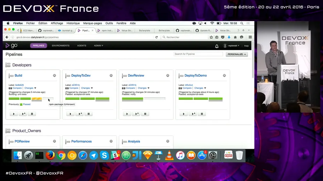Click the Rechercher search box

coord(184,37)
